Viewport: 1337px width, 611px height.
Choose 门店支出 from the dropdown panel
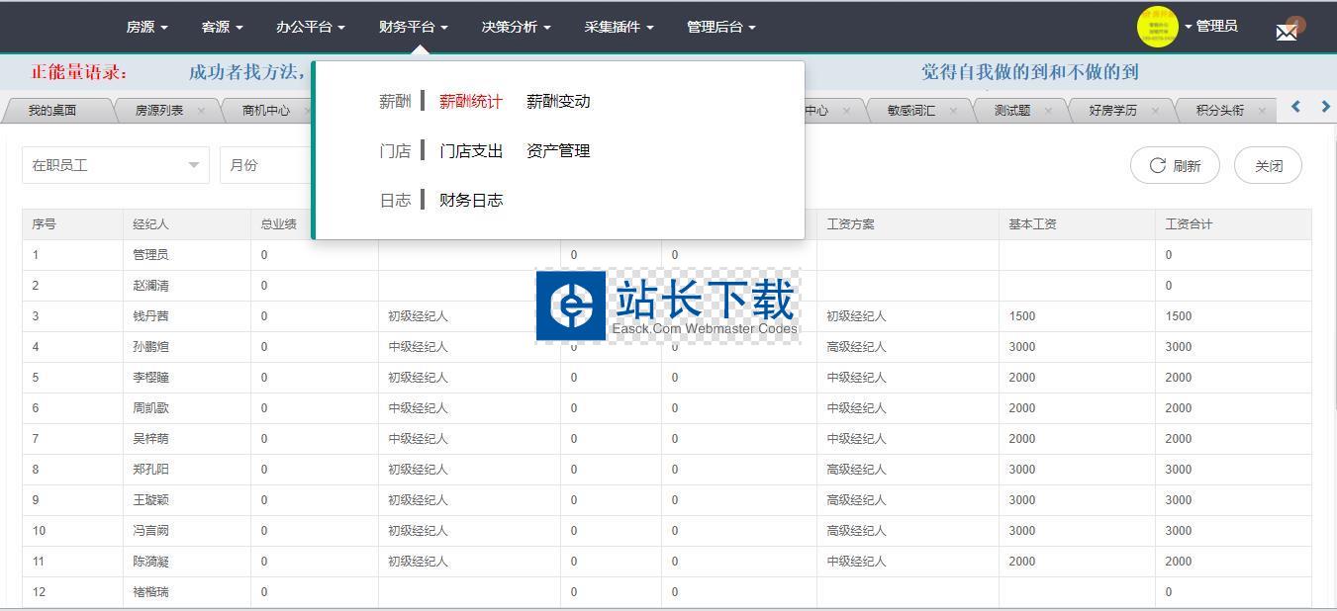point(471,150)
